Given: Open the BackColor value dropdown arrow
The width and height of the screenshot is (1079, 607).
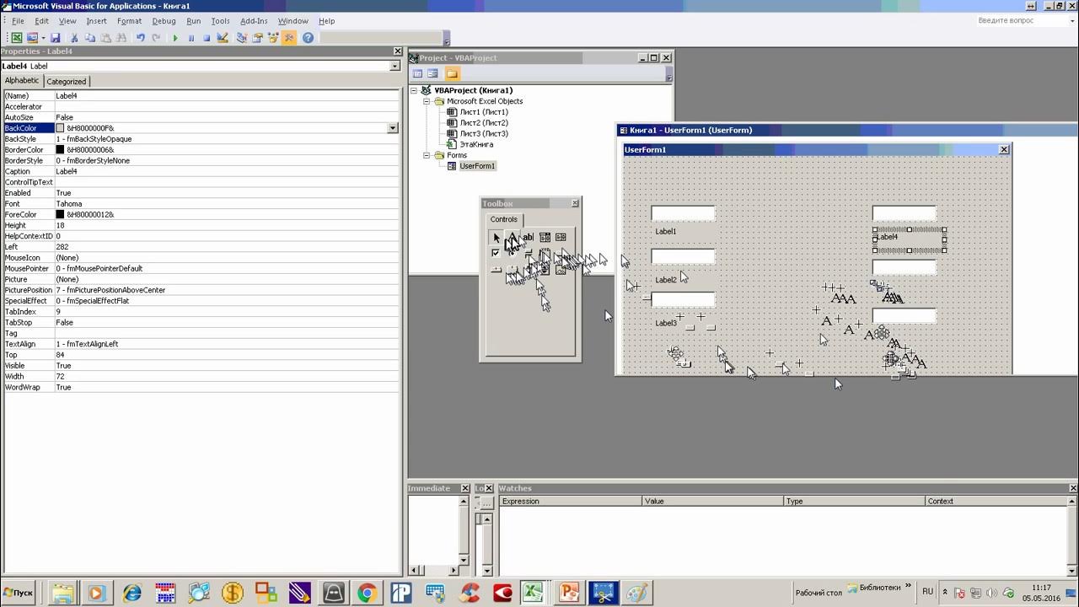Looking at the screenshot, I should pos(393,128).
